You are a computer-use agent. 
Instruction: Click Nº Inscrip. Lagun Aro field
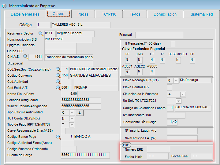[x=182, y=131]
